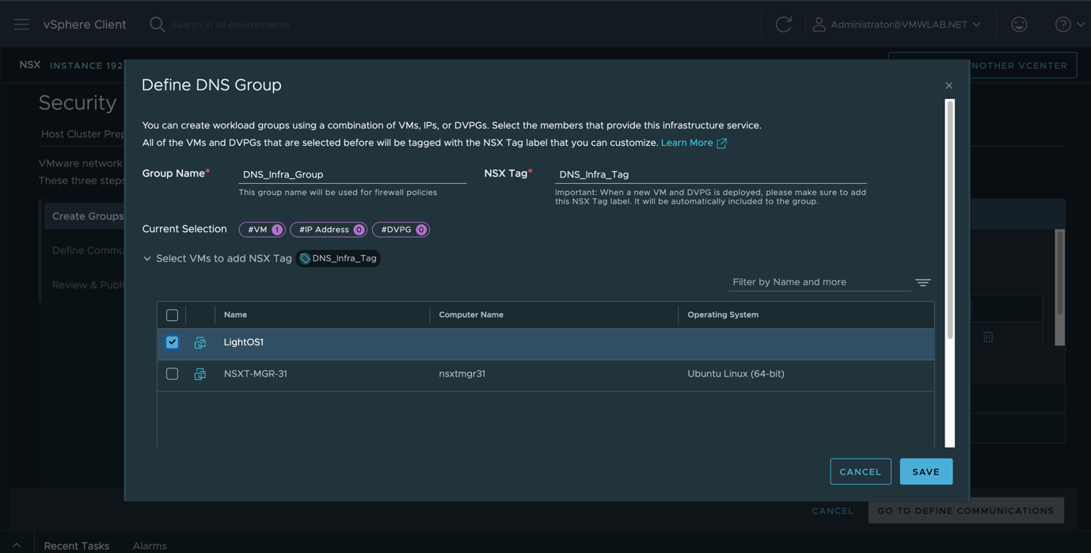Viewport: 1091px width, 553px height.
Task: Open the help question-mark menu
Action: point(1070,25)
